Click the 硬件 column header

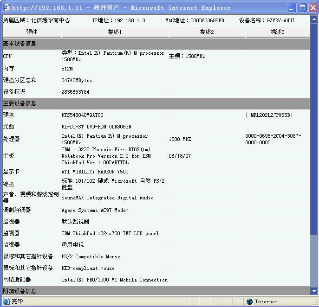pyautogui.click(x=32, y=32)
